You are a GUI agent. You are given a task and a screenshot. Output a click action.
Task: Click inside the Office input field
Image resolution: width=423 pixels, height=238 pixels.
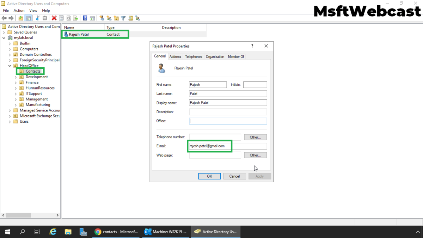pyautogui.click(x=227, y=121)
